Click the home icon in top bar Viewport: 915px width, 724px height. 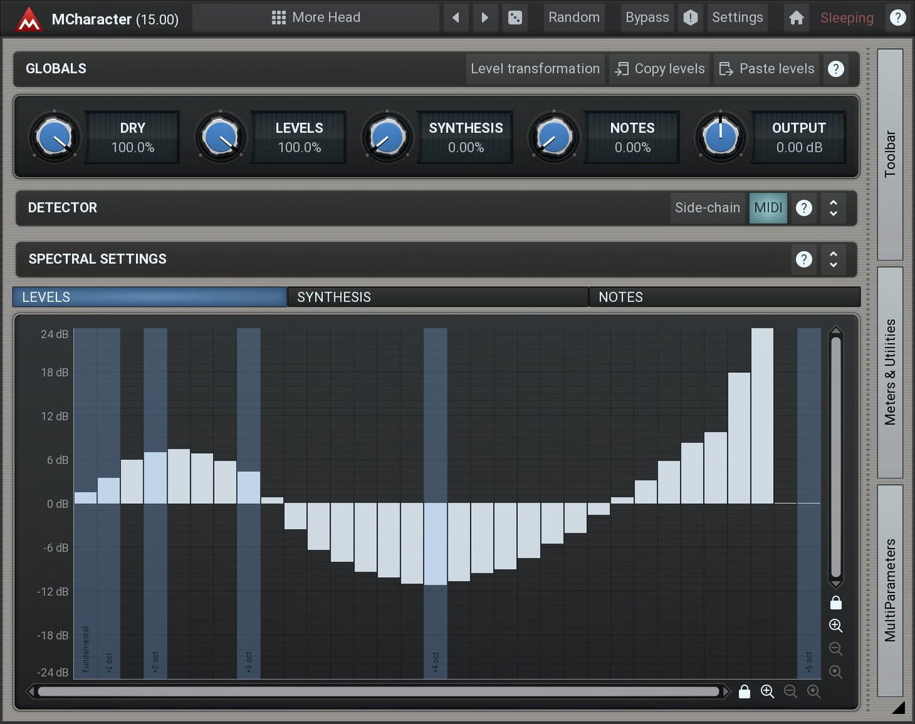[x=796, y=18]
